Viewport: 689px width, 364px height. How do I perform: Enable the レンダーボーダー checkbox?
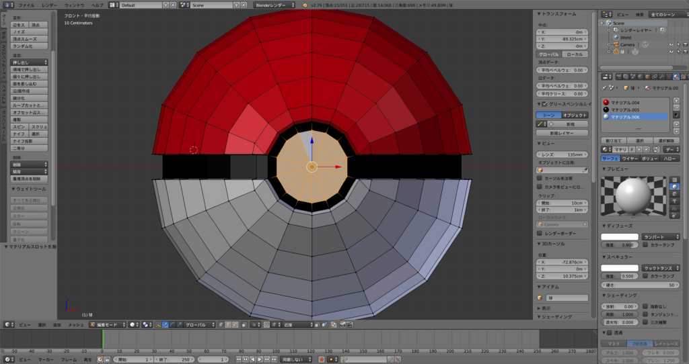click(x=540, y=233)
